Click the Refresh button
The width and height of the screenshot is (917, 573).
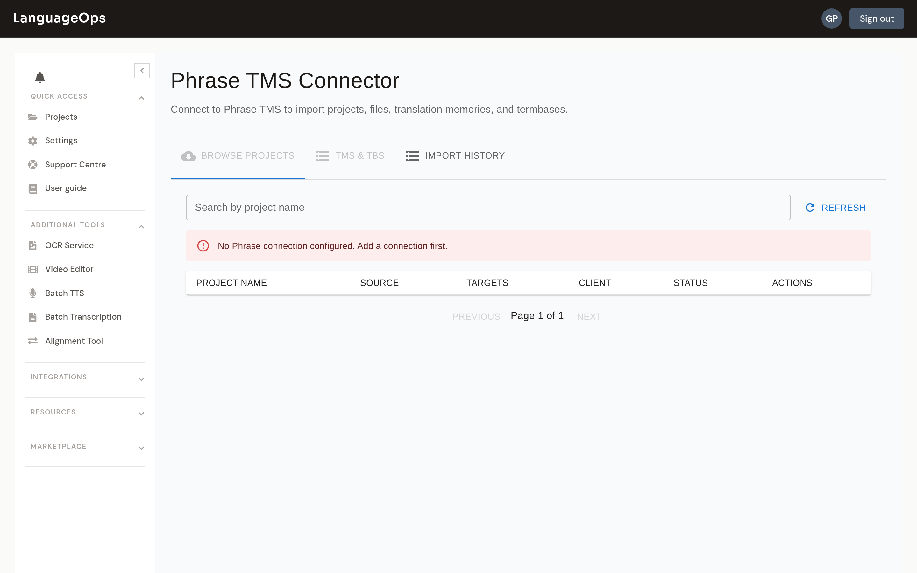[835, 208]
